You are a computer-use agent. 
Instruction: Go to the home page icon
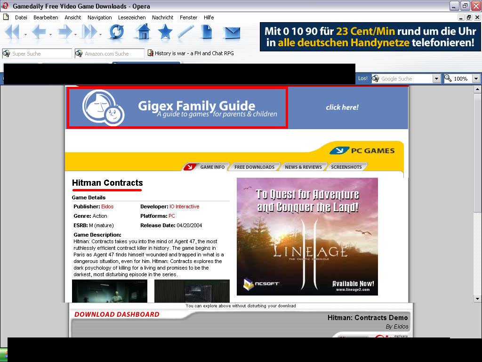143,32
